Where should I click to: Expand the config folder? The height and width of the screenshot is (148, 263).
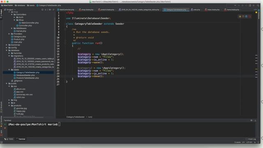point(7,48)
